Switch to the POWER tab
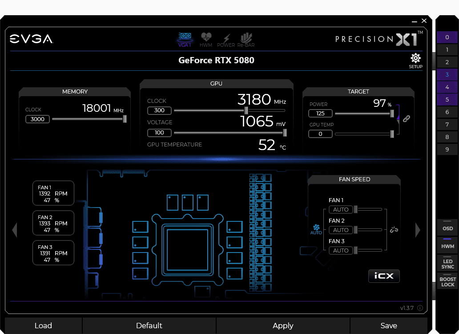Screen dimensions: 459x334 click(225, 40)
